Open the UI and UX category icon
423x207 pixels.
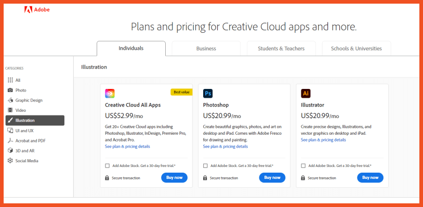tap(10, 131)
